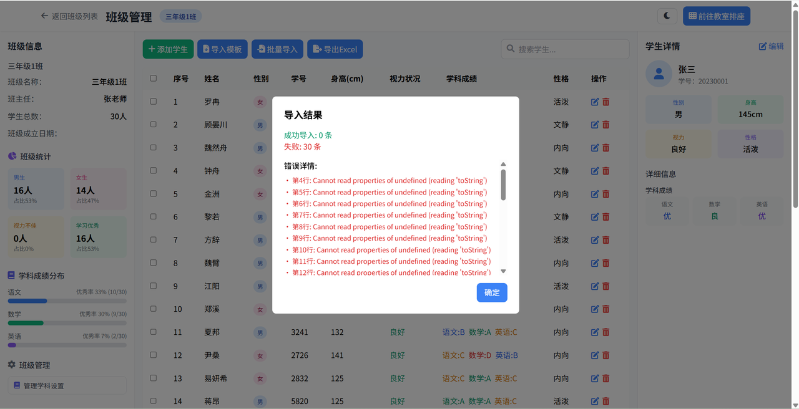Click 张三's avatar icon

pos(659,74)
